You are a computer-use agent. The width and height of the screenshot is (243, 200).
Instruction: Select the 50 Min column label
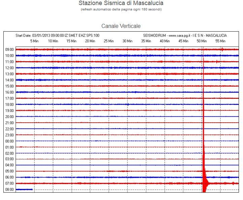point(202,41)
